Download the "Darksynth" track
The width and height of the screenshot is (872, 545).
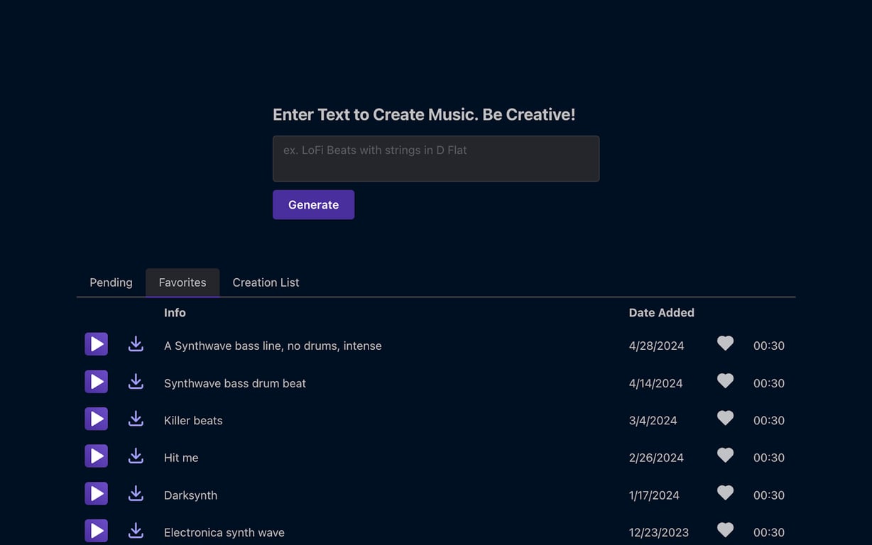point(136,493)
